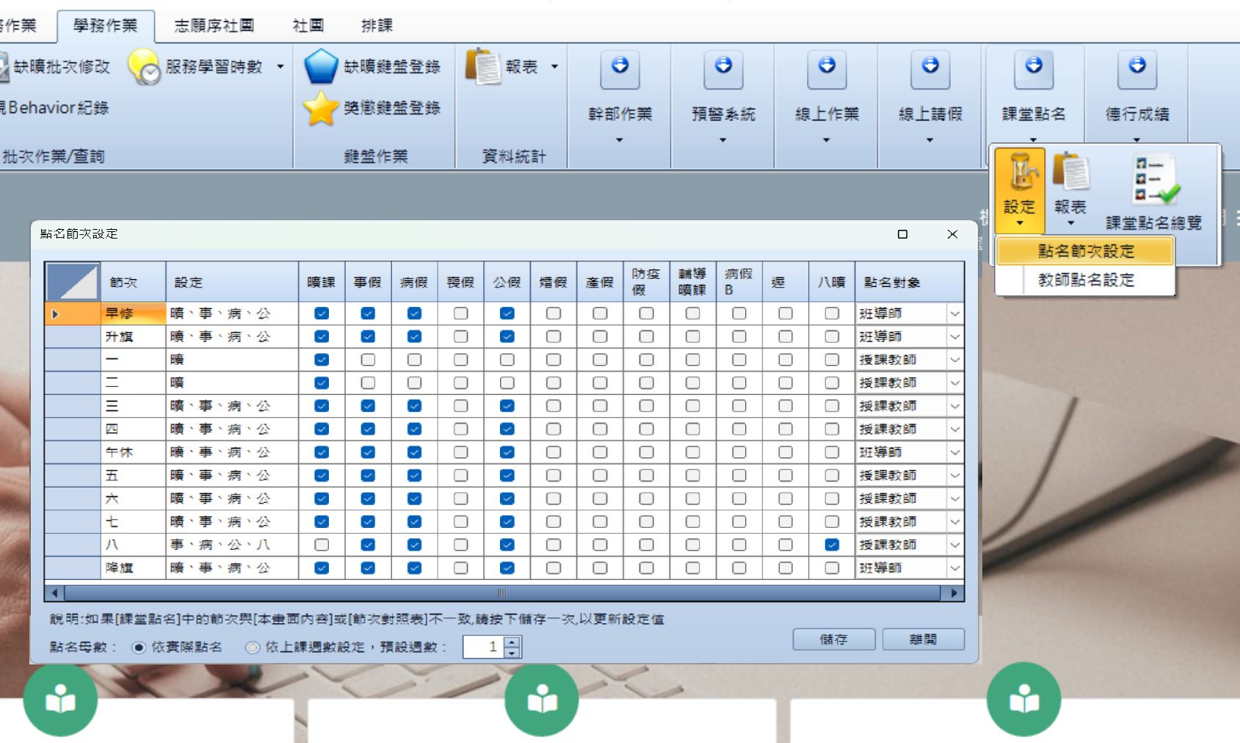The height and width of the screenshot is (743, 1240).
Task: Open 獎懲鍵盤登錄 star icon
Action: pos(321,108)
